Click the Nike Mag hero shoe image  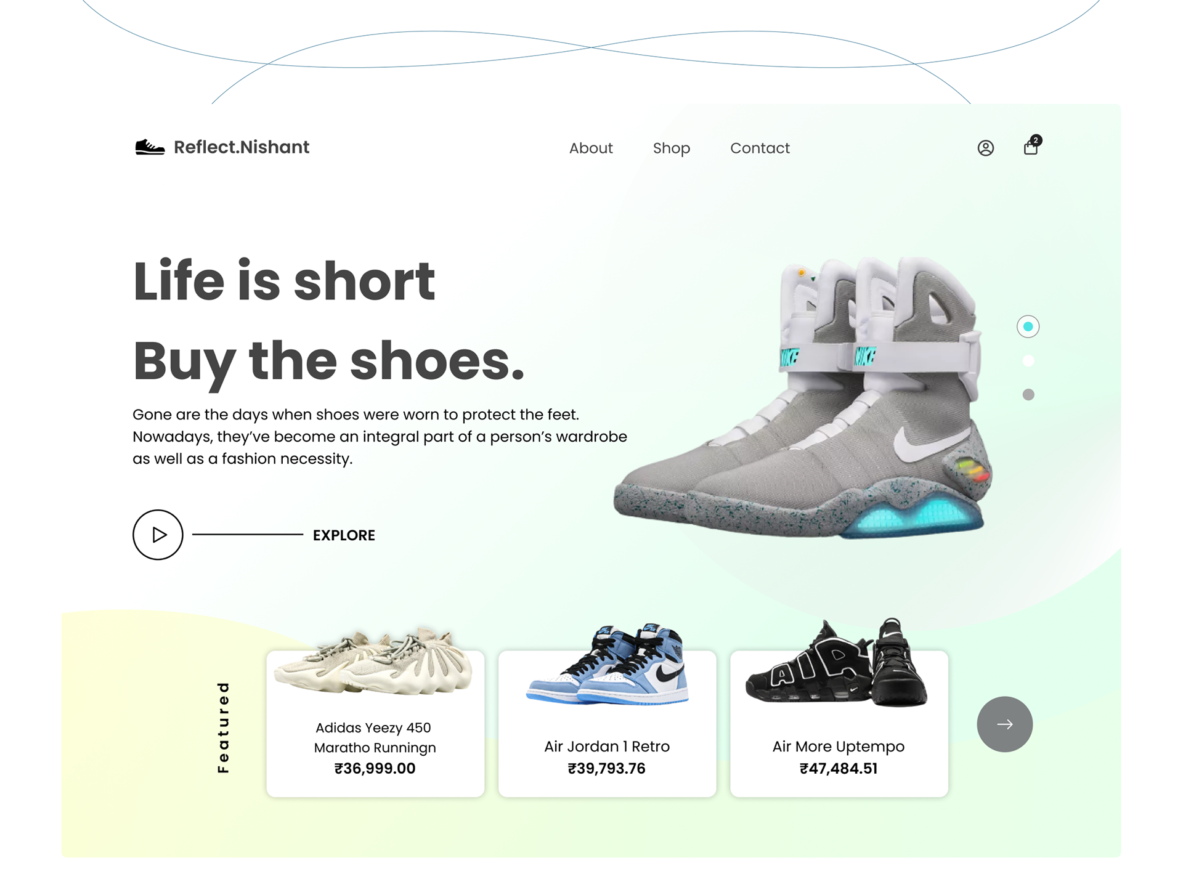click(803, 397)
